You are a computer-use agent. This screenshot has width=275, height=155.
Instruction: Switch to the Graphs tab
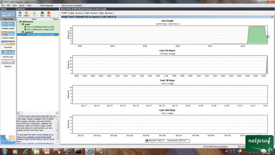point(64,13)
